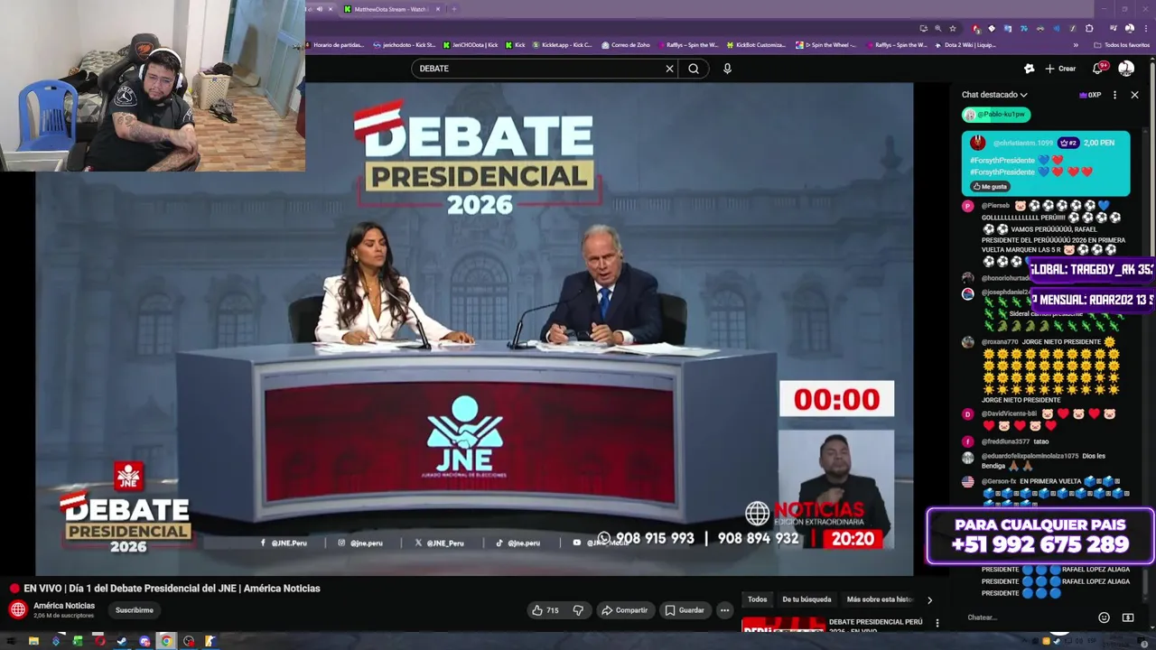Viewport: 1156px width, 650px height.
Task: Select the Todos filter chip
Action: coord(757,599)
